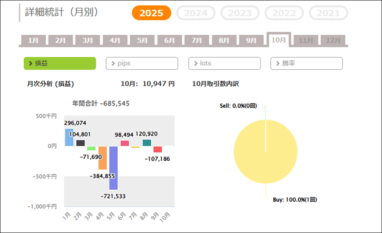Click the pink June profit bar

[x=124, y=143]
